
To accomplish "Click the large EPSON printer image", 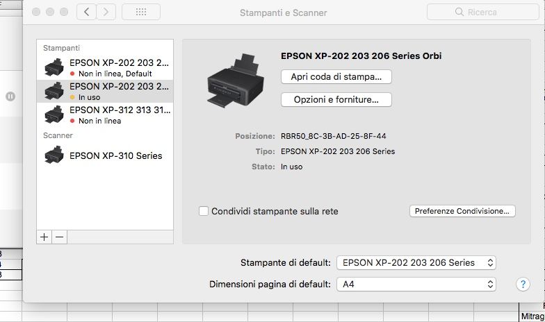I will tap(236, 80).
